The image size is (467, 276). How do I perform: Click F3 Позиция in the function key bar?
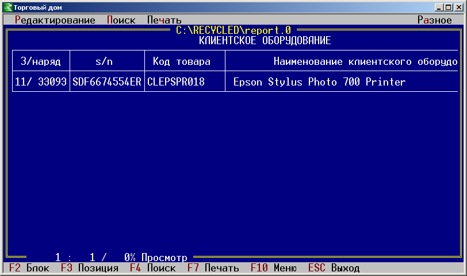(89, 268)
